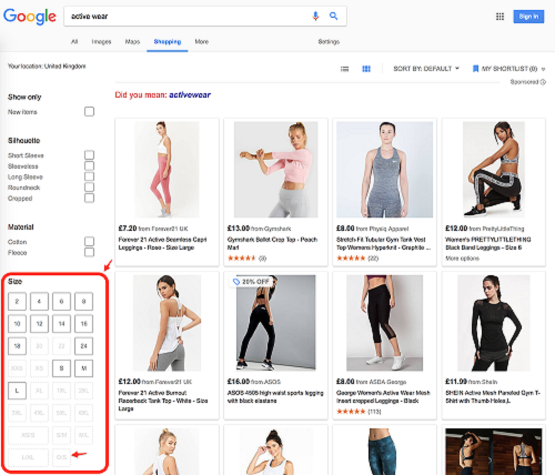Click the Your location: United Kingdom text
Image resolution: width=555 pixels, height=475 pixels.
[x=47, y=66]
